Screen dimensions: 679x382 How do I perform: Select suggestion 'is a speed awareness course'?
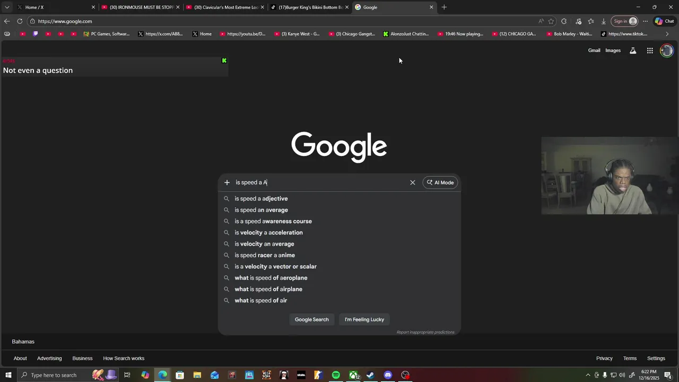pos(339,221)
